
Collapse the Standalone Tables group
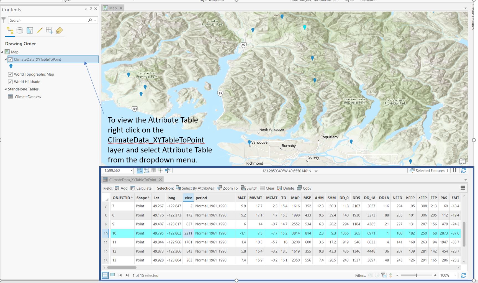[x=6, y=89]
